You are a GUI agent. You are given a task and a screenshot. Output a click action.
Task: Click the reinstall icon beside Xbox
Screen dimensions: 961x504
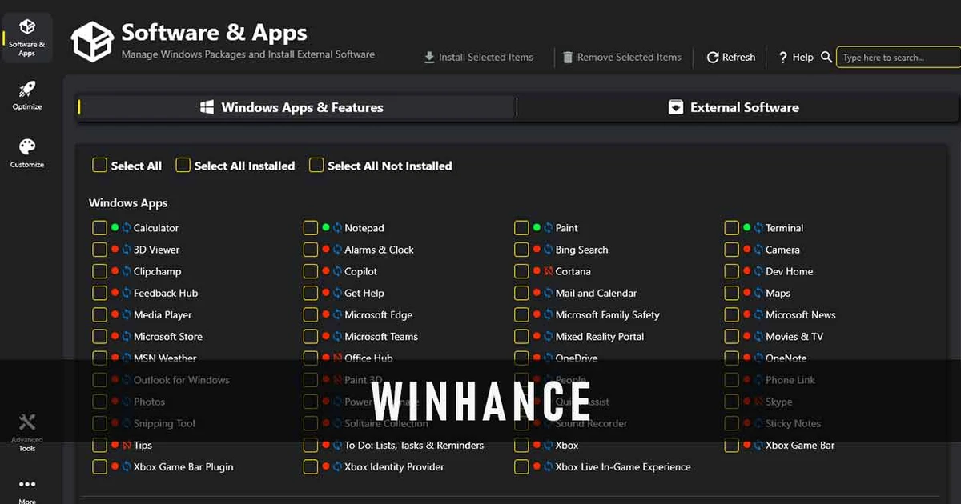pos(549,446)
